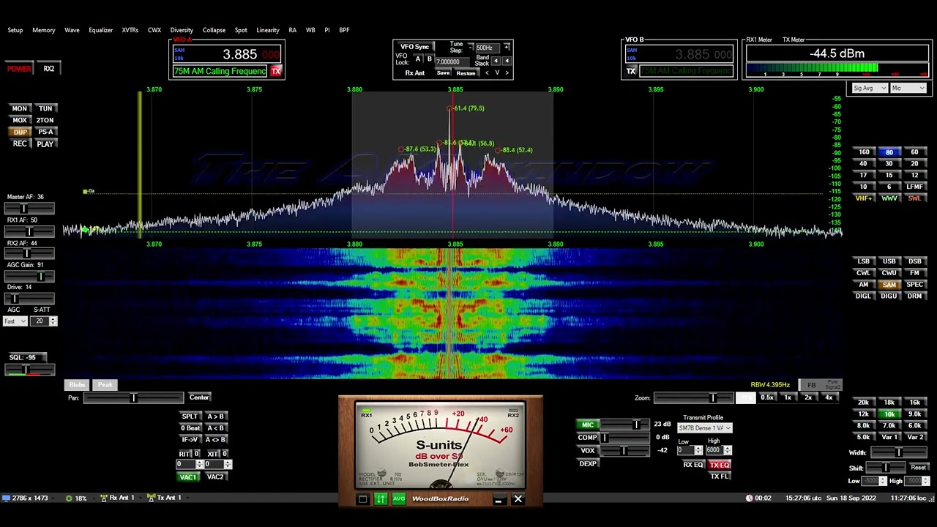This screenshot has height=527, width=937.
Task: Click the screen resolution monitor icon
Action: pyautogui.click(x=7, y=498)
